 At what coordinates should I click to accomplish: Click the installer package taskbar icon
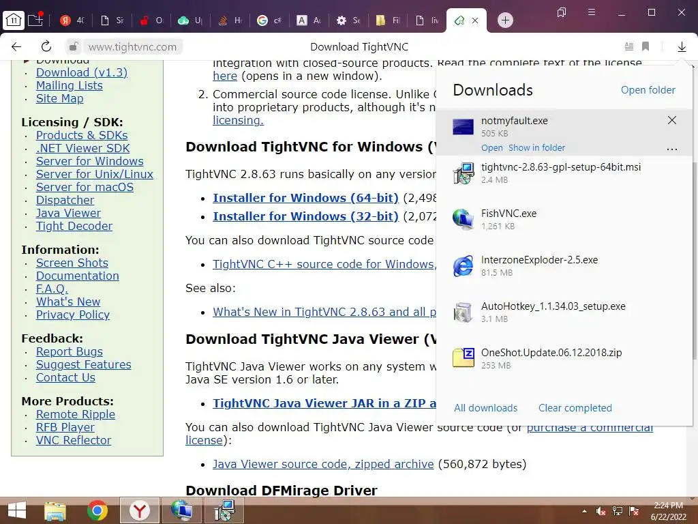click(224, 510)
